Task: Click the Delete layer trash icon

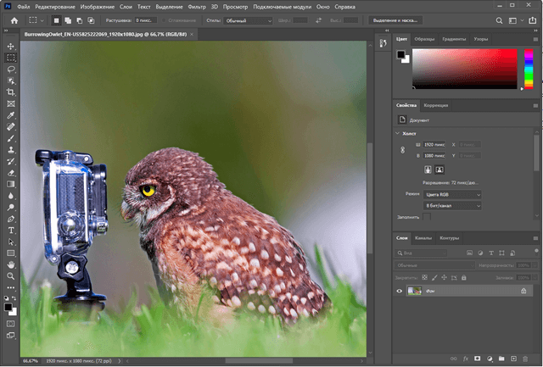Action: [x=525, y=359]
